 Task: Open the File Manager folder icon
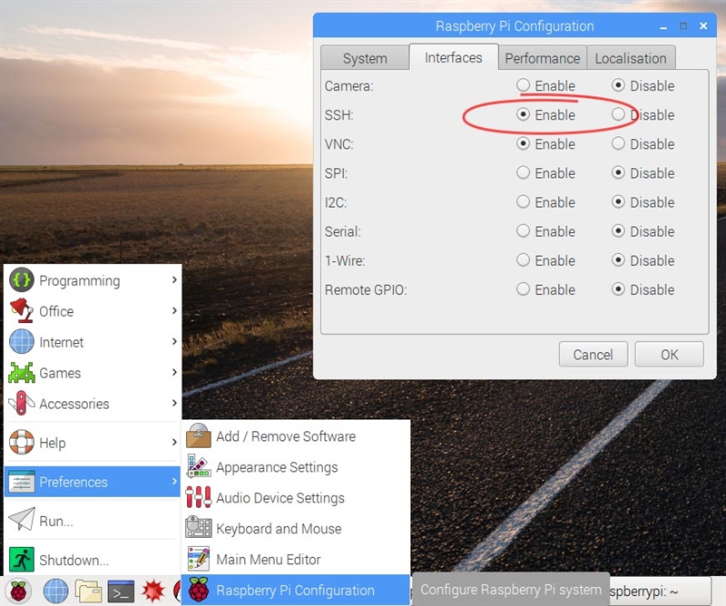[88, 591]
